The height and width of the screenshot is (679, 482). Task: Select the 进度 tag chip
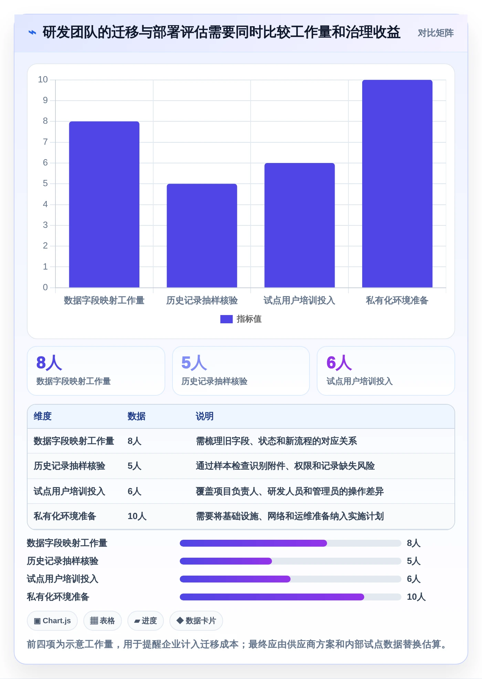click(x=146, y=621)
